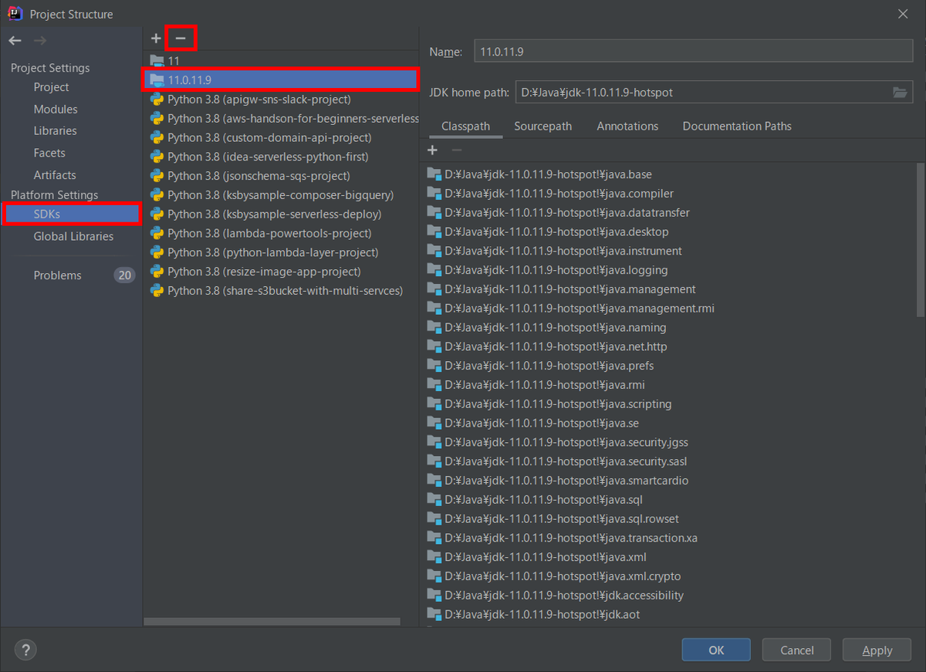Click folder icon of 11.0.11.9 SDK
Screen dimensions: 926x672
[157, 79]
